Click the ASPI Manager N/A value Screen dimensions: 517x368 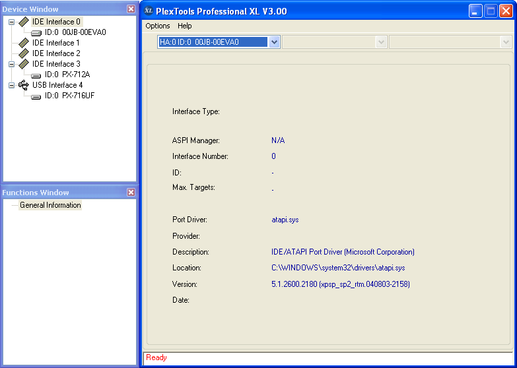[x=278, y=140]
